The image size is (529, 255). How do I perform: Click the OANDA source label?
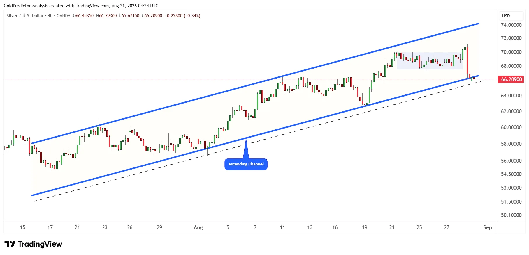64,16
